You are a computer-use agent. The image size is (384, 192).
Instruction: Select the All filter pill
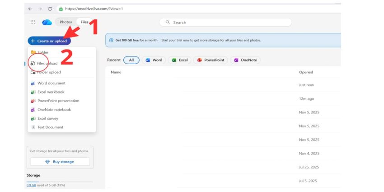point(131,60)
